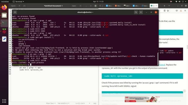Open the Ln 22, Col 9 position dropdown
Viewport: 188px width, 105px height.
pos(83,103)
